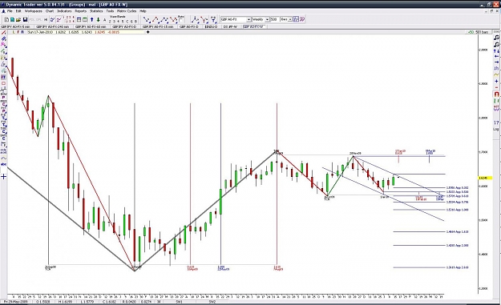Switch to GBPJPY A0-FX-5 min tab
The width and height of the screenshot is (501, 305).
[15, 26]
